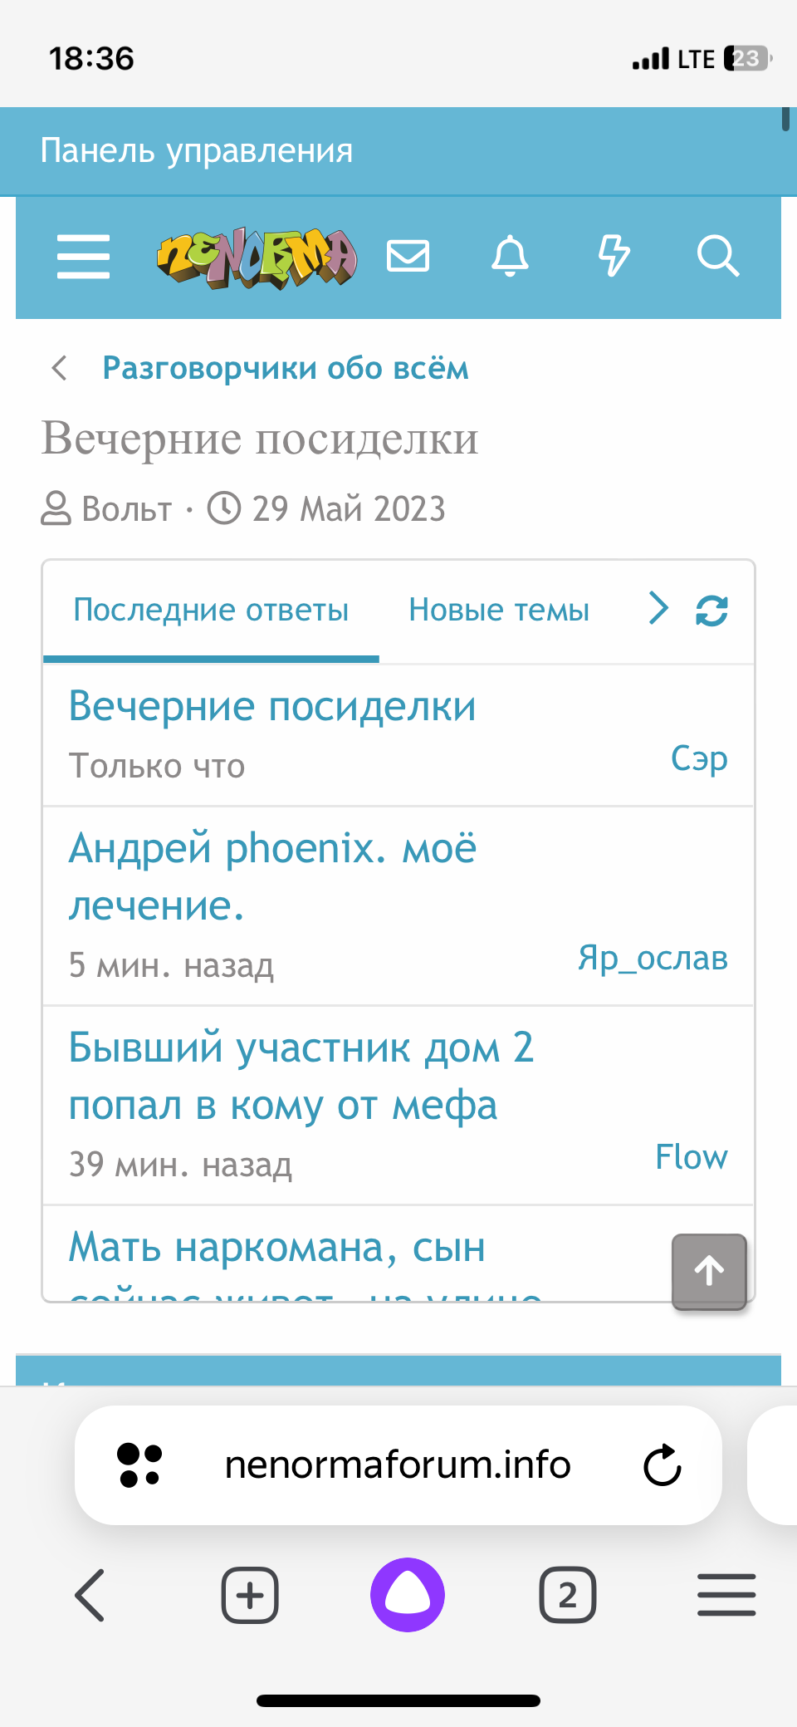Tap the nenormaforum.info address field
The image size is (797, 1727).
398,1465
